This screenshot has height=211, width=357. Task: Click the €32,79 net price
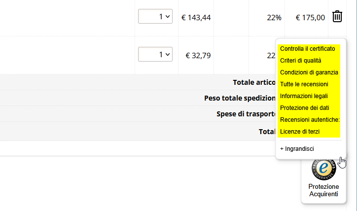(198, 56)
